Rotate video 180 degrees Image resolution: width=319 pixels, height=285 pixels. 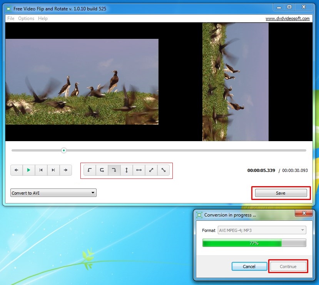point(102,170)
